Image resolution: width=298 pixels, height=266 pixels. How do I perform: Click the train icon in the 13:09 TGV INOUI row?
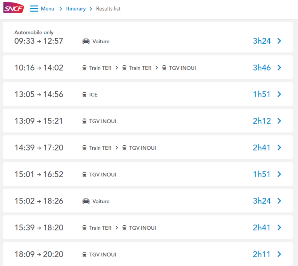85,121
